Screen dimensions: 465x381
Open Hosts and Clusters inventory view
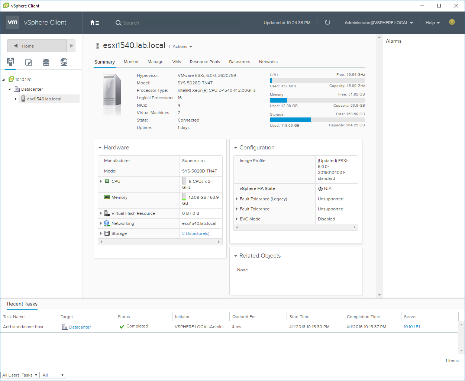click(x=10, y=62)
